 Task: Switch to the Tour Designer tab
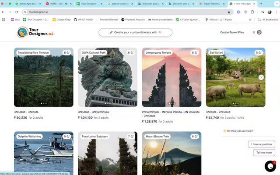point(89,3)
